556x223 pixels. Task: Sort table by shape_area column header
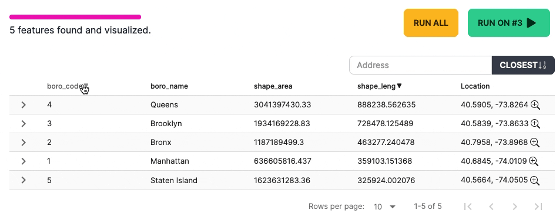pyautogui.click(x=273, y=86)
